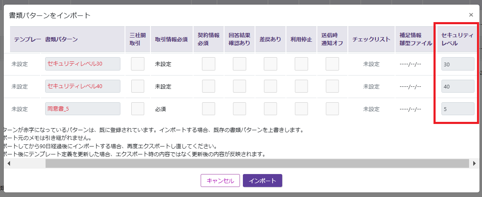Close the import dialog with the X icon
Viewport: 482px width, 197px height.
point(471,15)
